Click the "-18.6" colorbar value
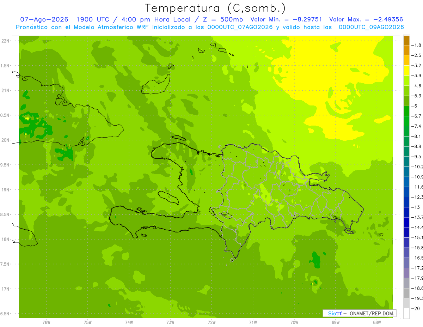Viewport: 423px width, 327px height. coord(417,288)
